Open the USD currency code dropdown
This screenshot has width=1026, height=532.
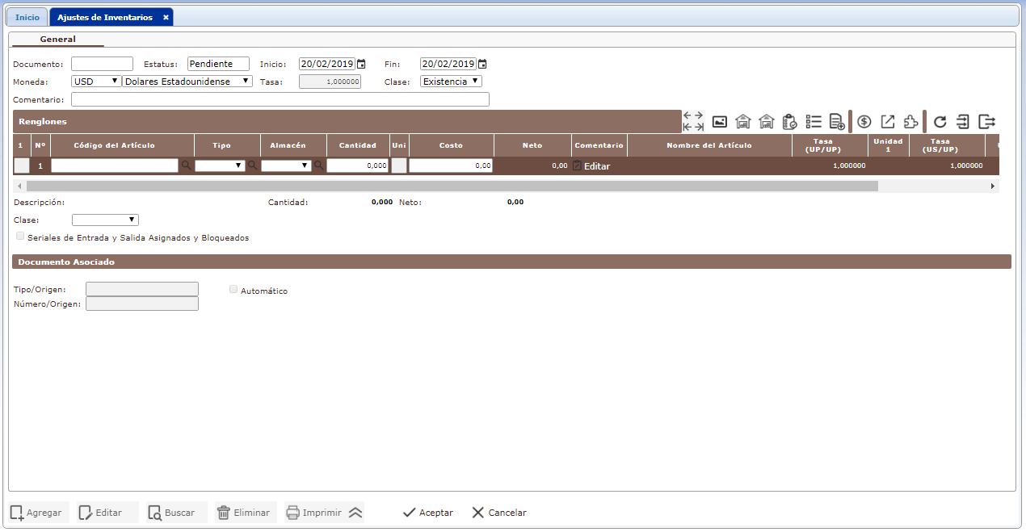click(96, 82)
